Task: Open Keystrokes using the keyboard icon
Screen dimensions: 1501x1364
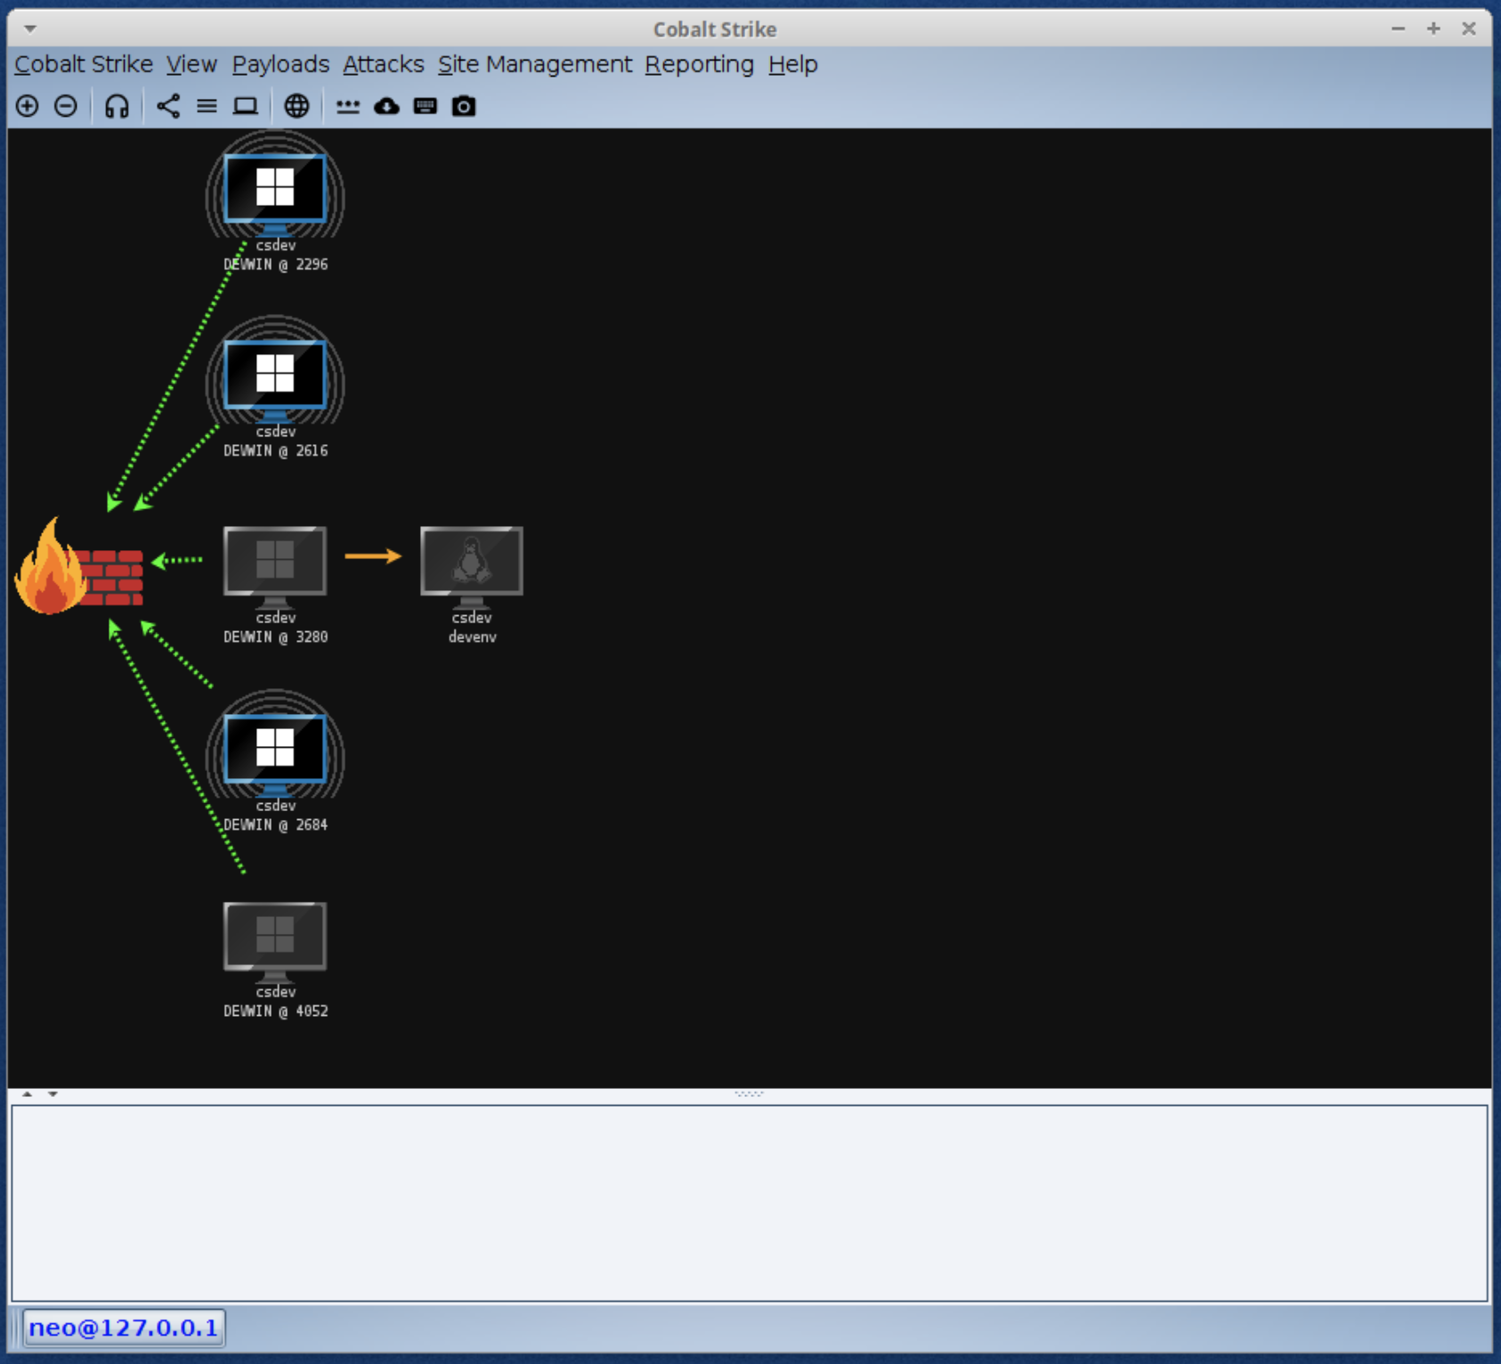Action: point(426,106)
